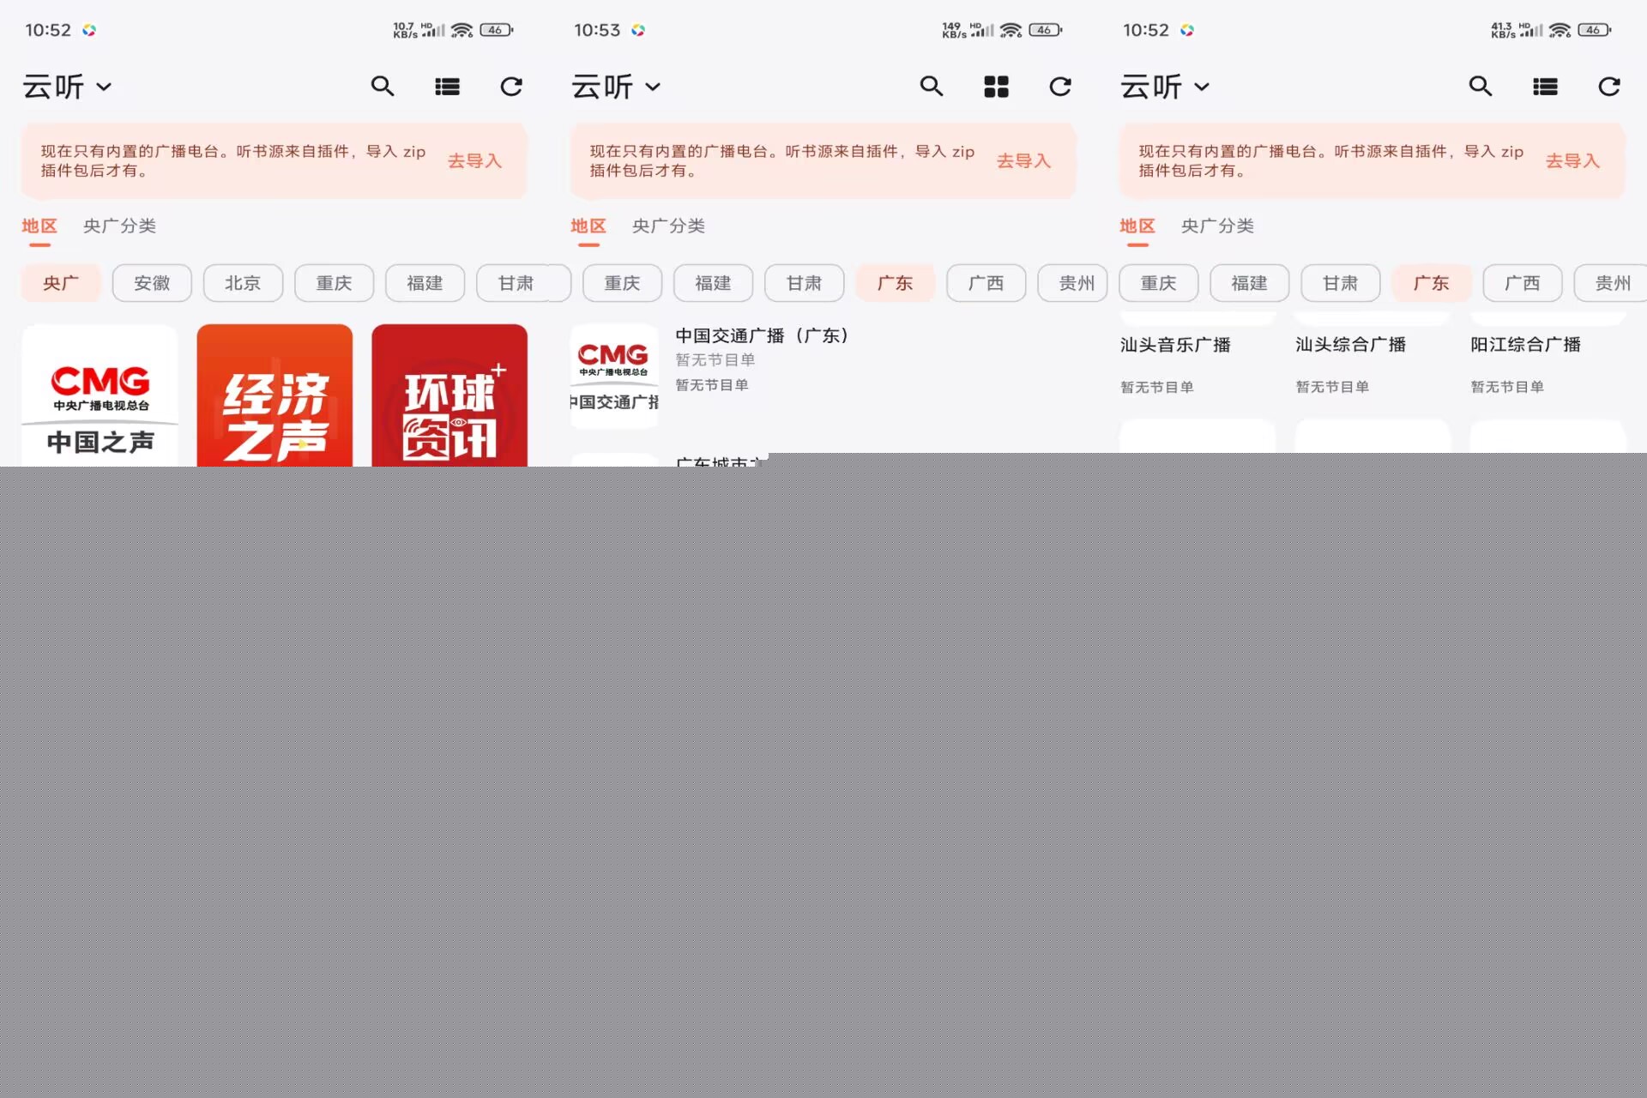Tap 去导入 on the screen showing 中国之声
1647x1098 pixels.
pos(474,160)
